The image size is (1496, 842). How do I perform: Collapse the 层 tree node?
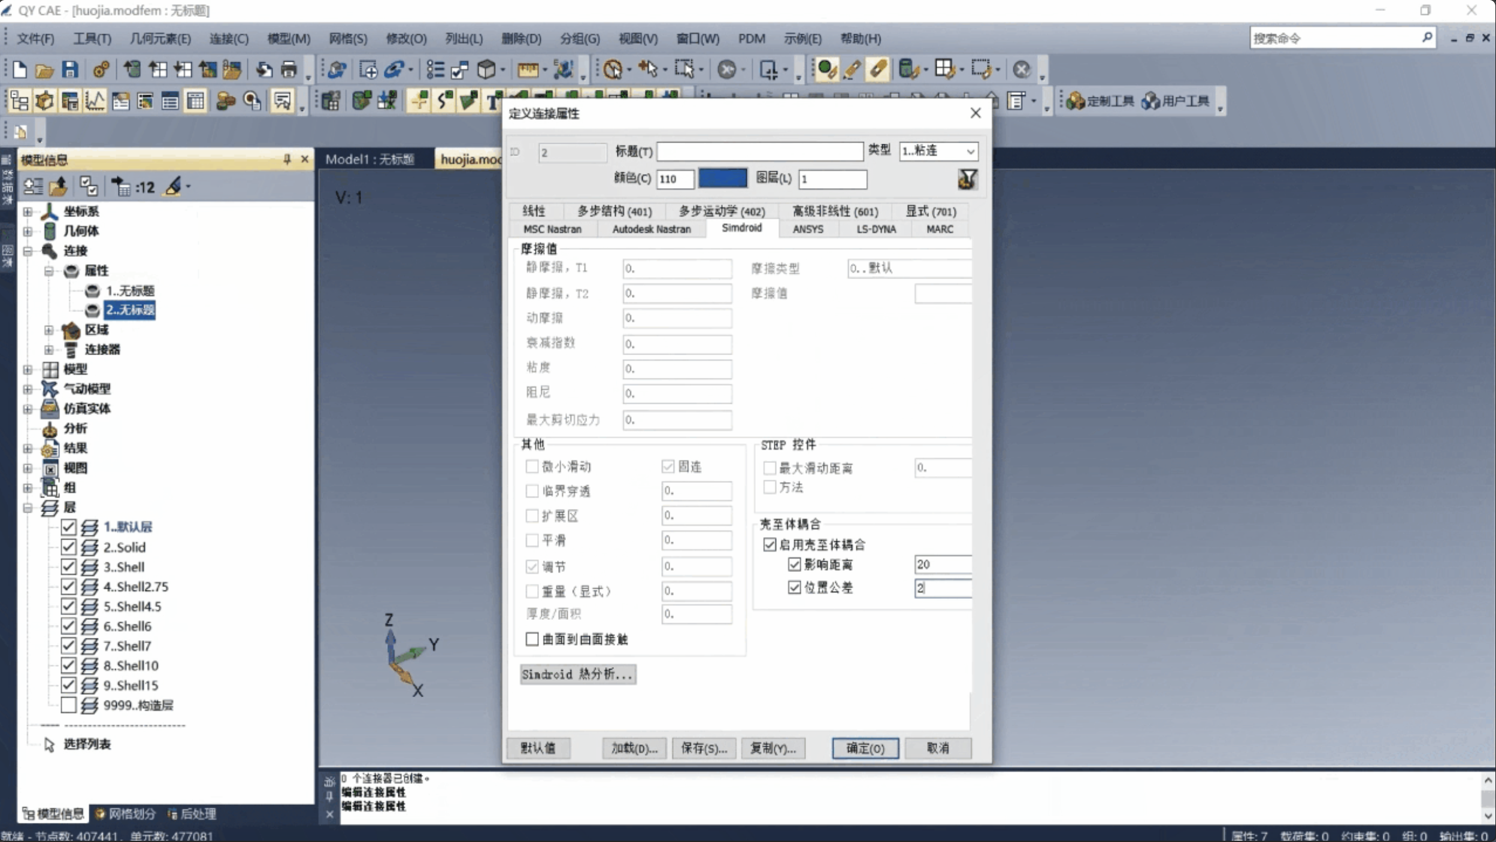pos(28,508)
